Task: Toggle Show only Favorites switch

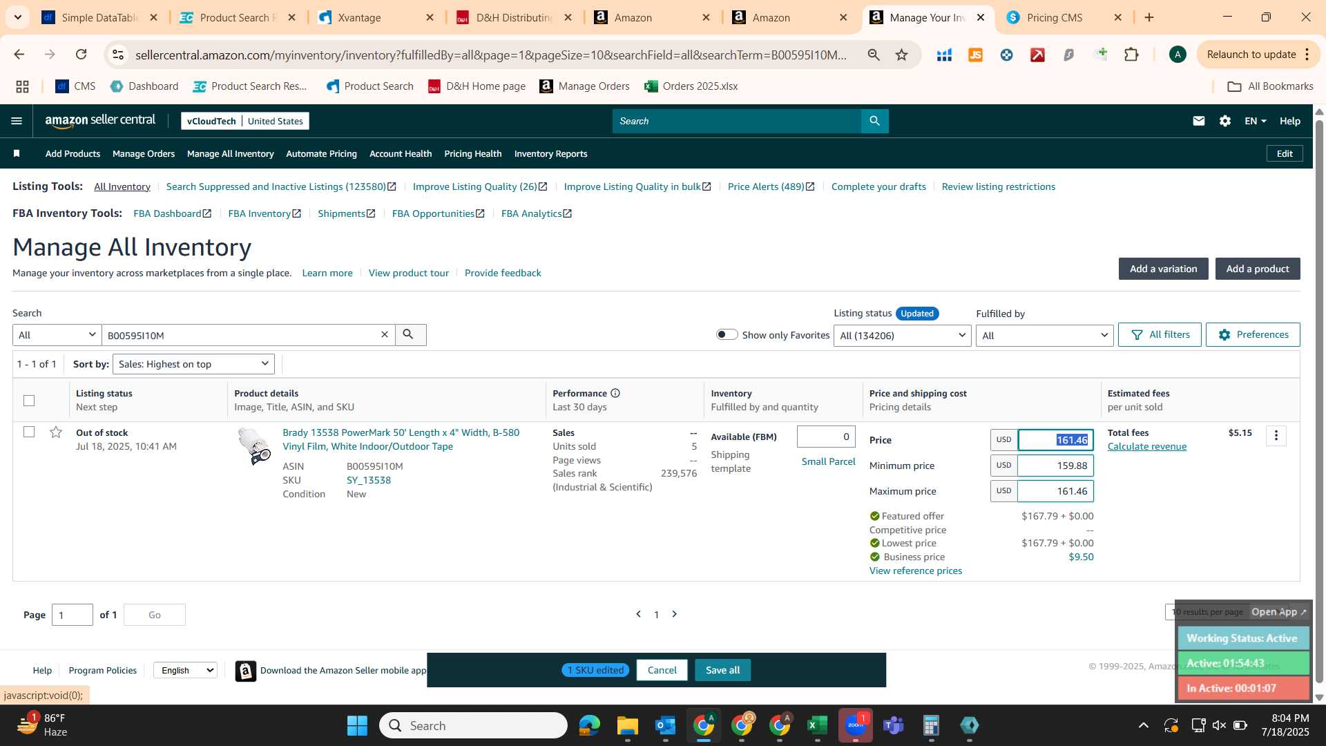Action: [x=727, y=334]
